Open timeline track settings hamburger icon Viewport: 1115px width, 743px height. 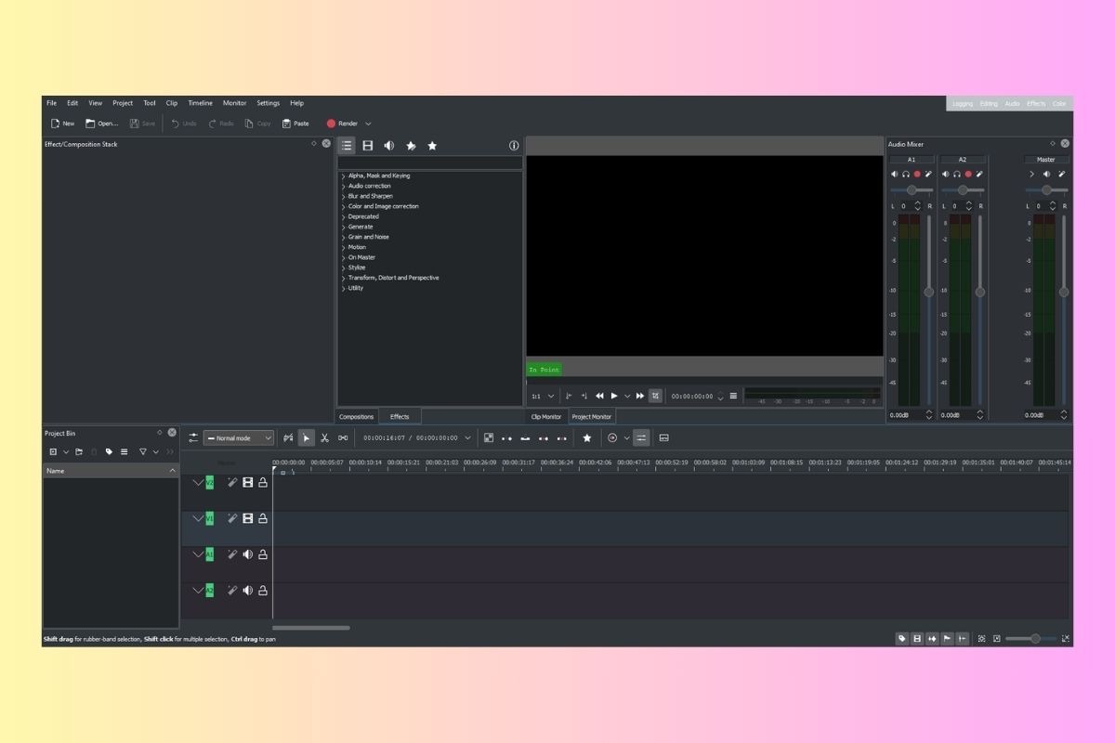pos(193,437)
